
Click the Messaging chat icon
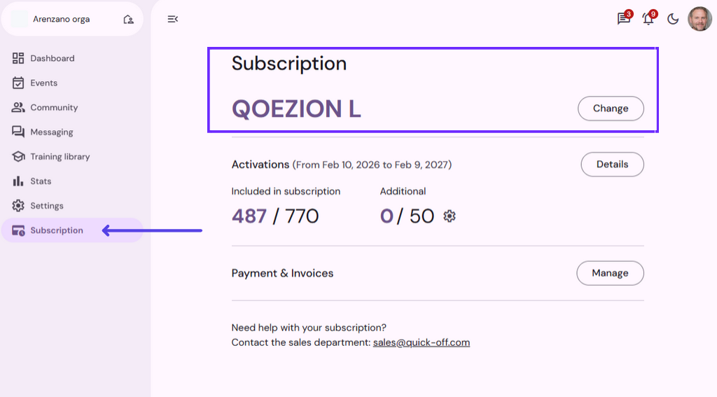tap(18, 132)
